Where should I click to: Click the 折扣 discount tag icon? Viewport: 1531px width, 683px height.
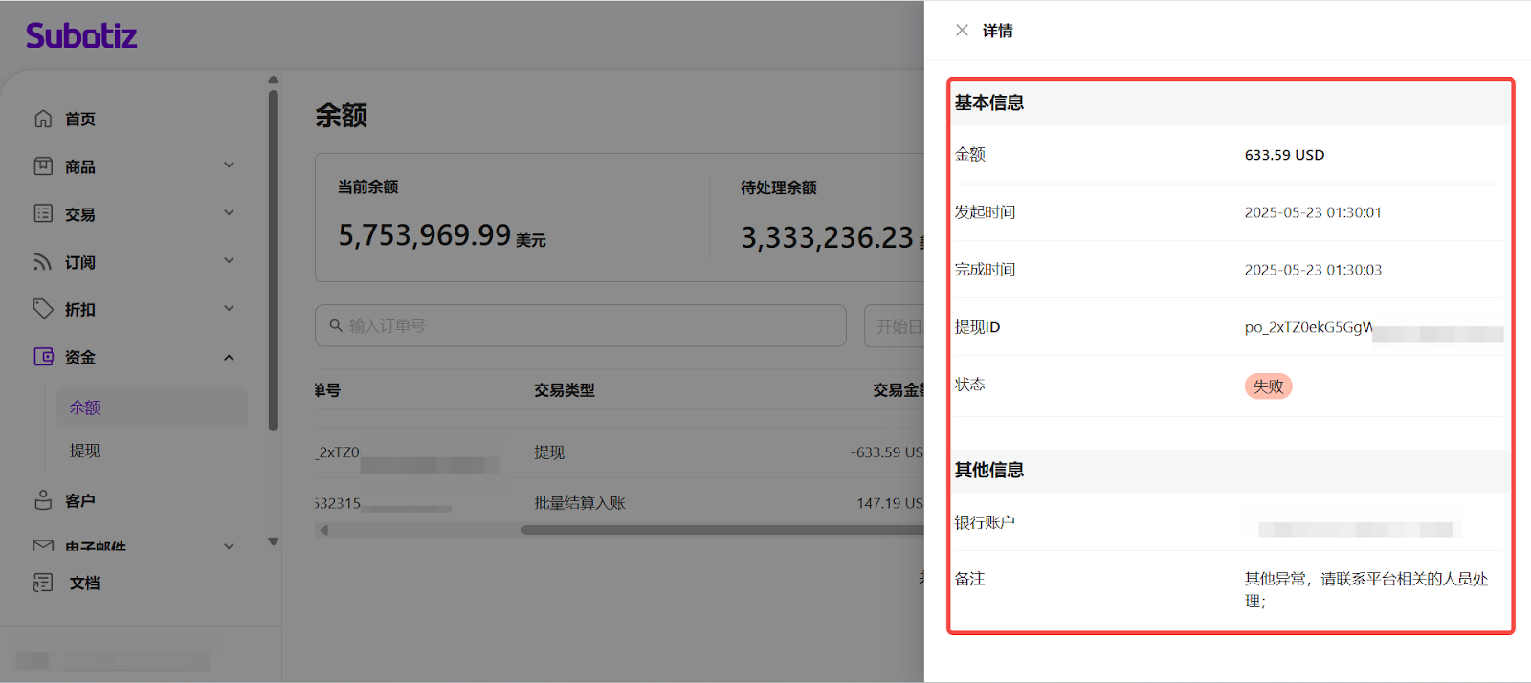(x=43, y=309)
